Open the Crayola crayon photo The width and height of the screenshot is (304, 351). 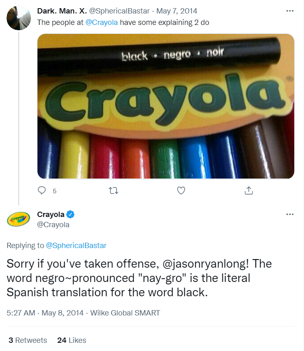pyautogui.click(x=165, y=106)
